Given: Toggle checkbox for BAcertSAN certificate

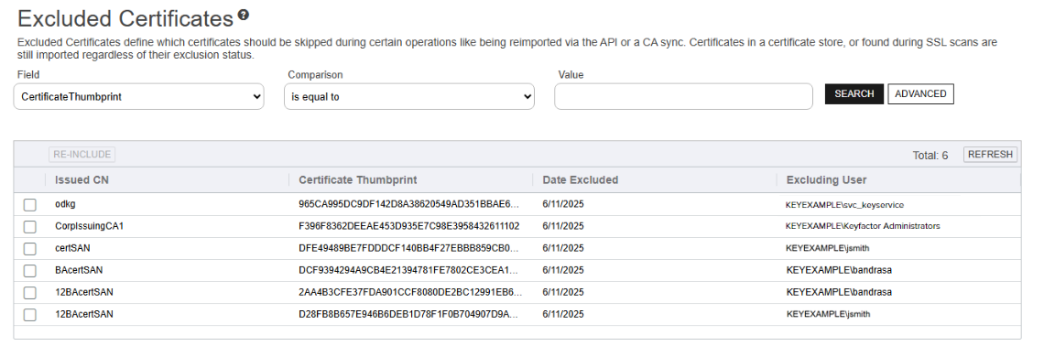Looking at the screenshot, I should (x=30, y=270).
